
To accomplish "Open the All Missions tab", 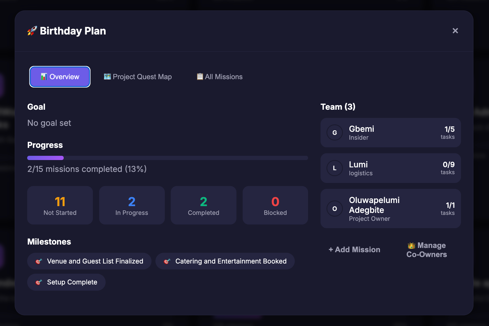I will [219, 77].
